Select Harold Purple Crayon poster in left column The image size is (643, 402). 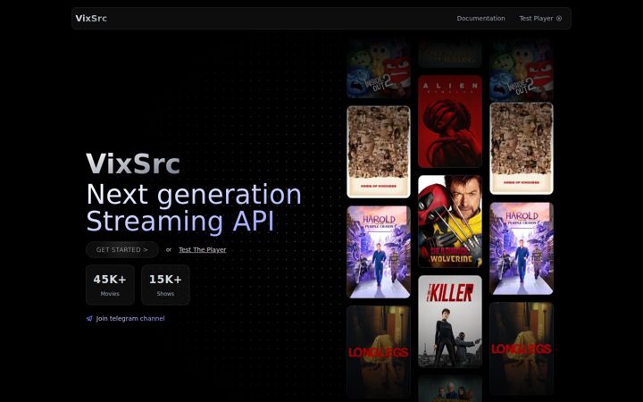[379, 252]
